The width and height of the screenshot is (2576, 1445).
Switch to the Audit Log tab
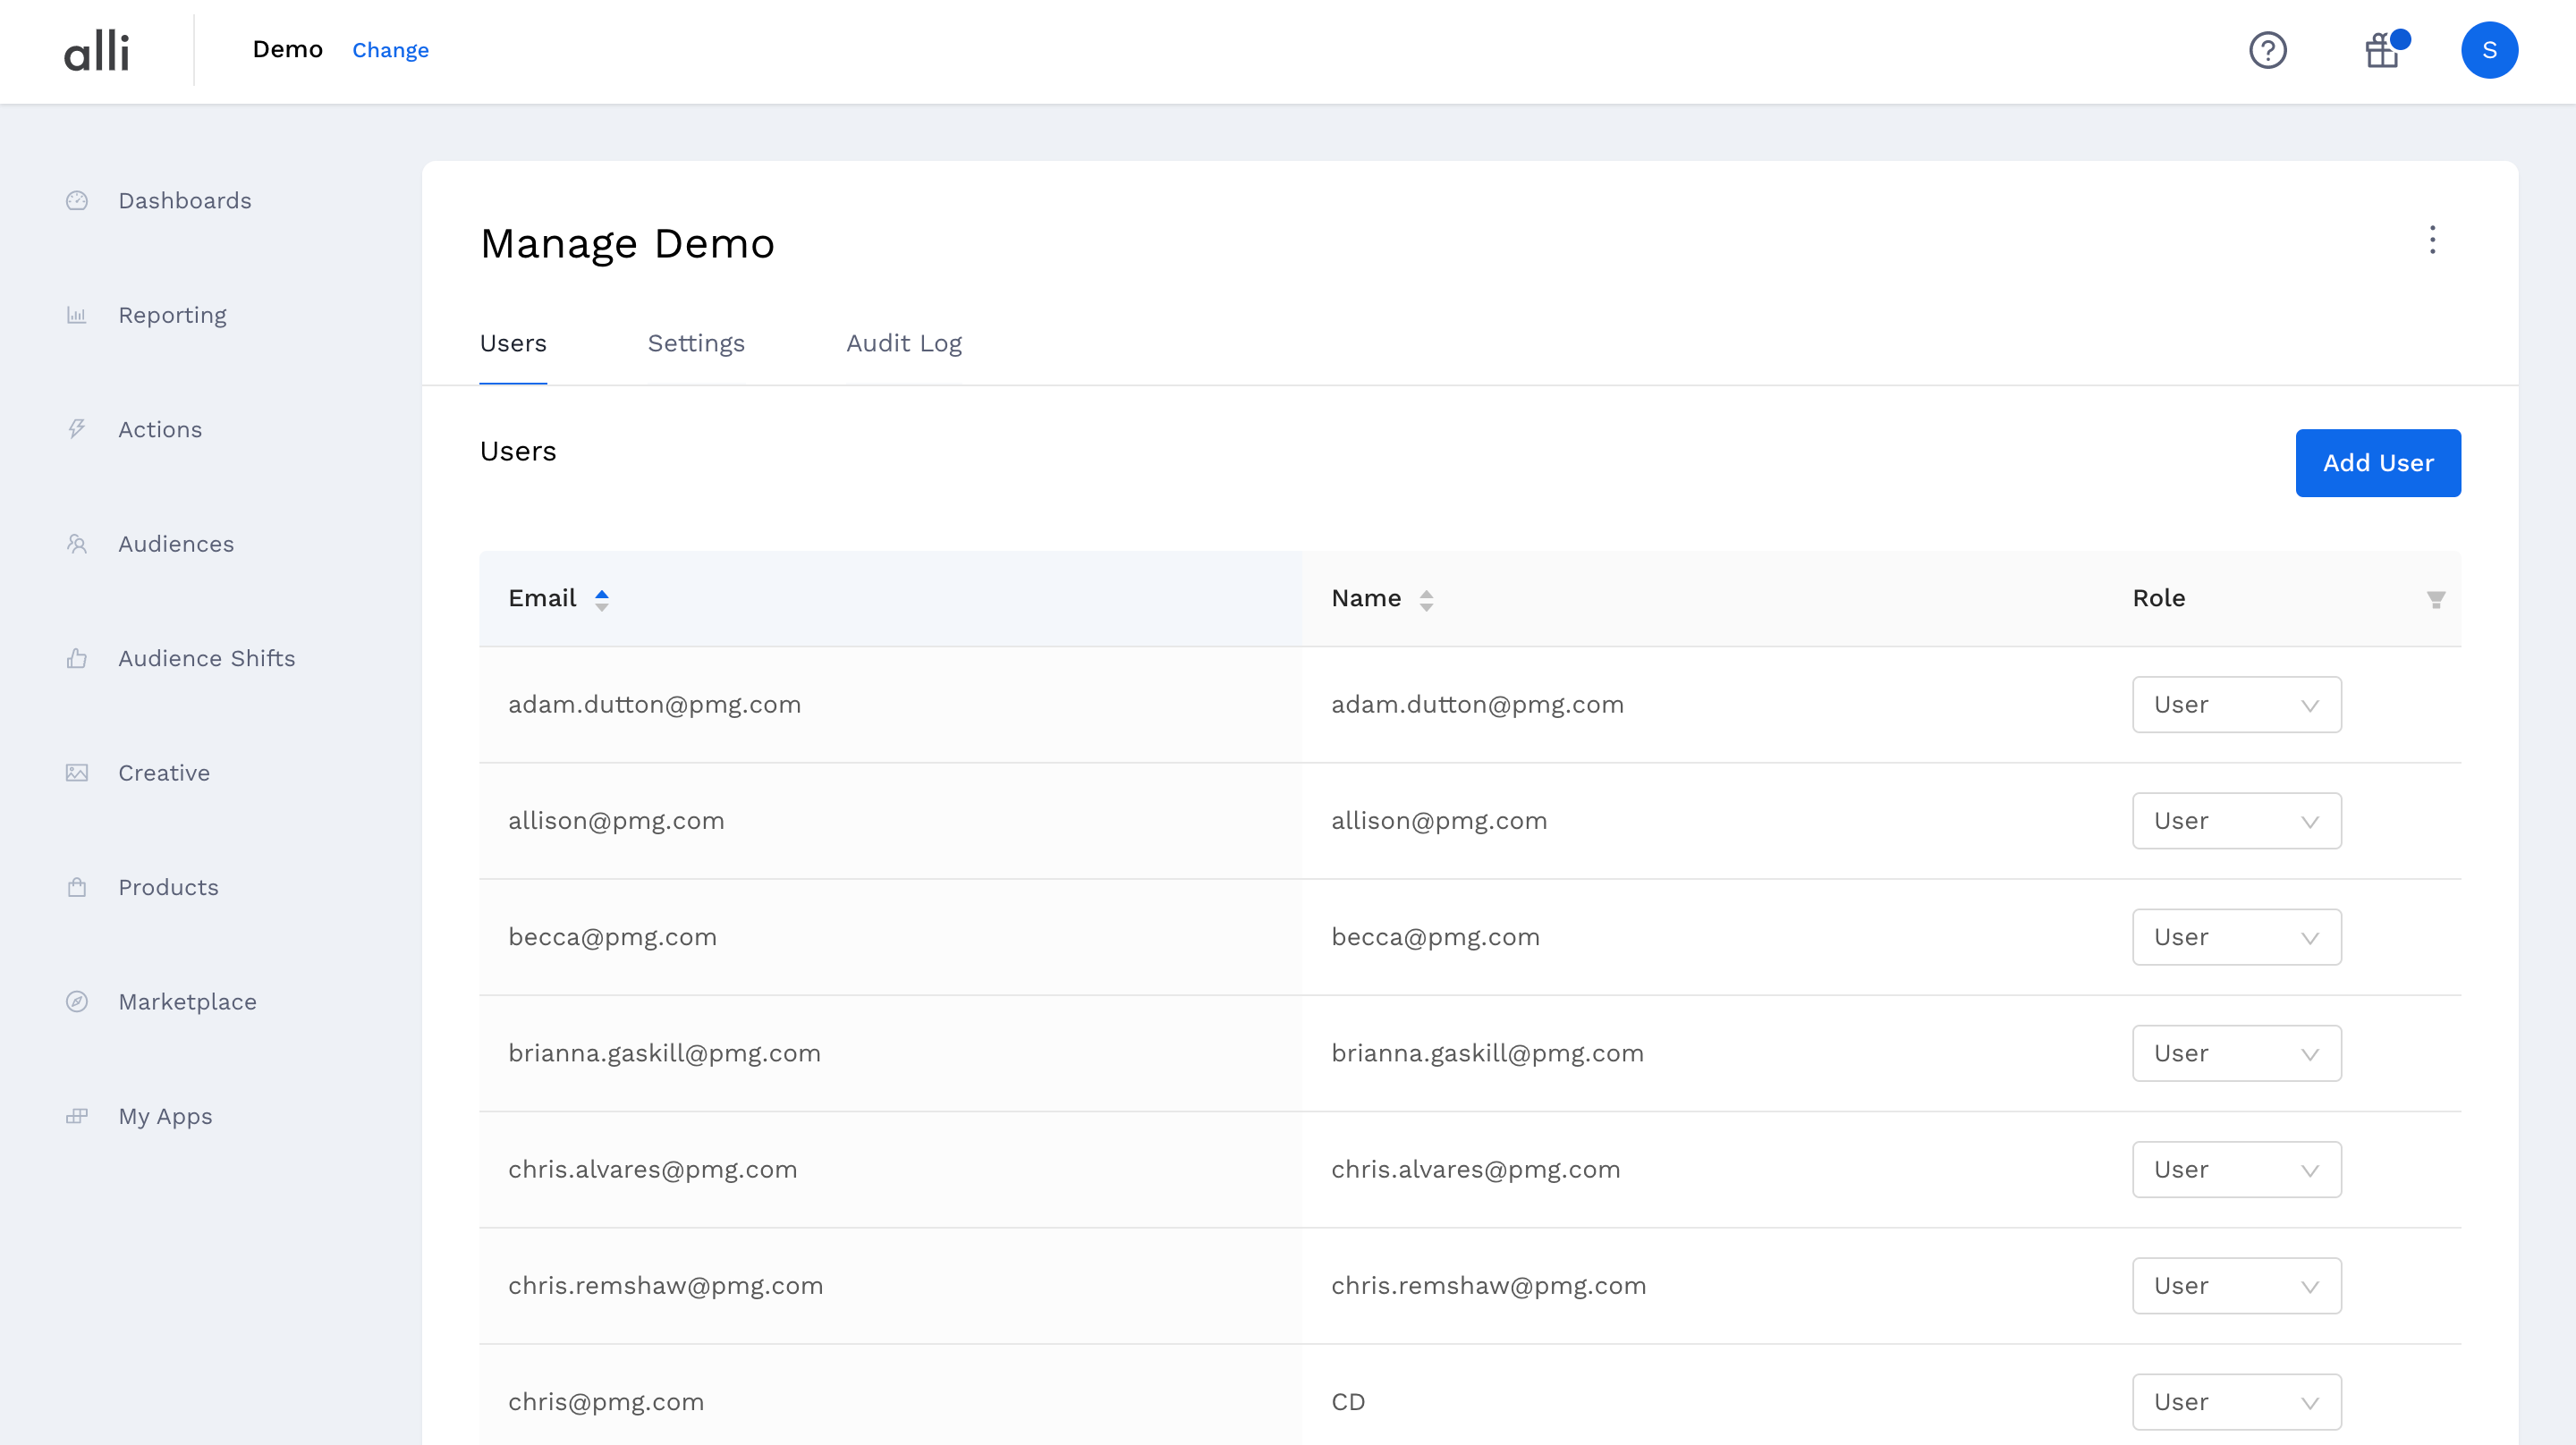tap(904, 343)
